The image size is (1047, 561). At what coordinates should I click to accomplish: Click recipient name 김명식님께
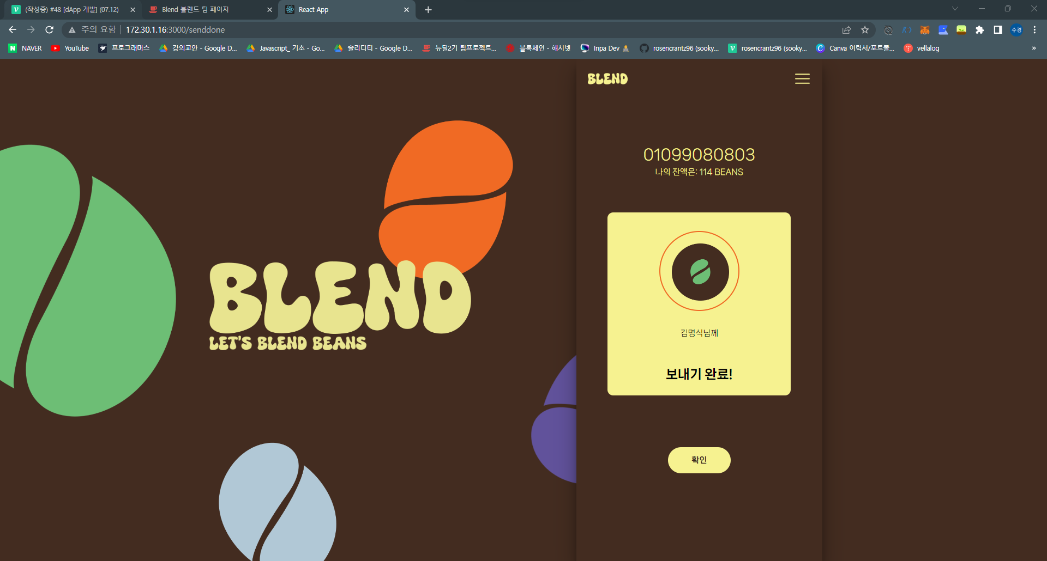coord(699,333)
